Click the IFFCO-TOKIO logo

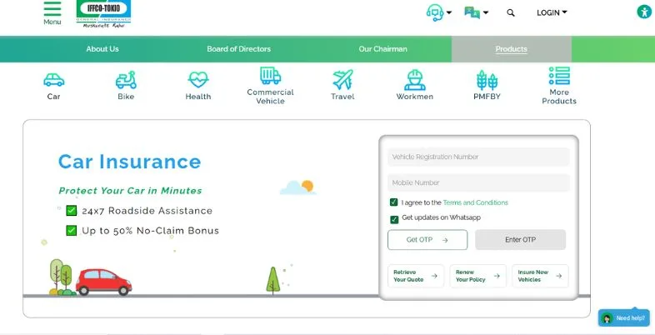103,14
